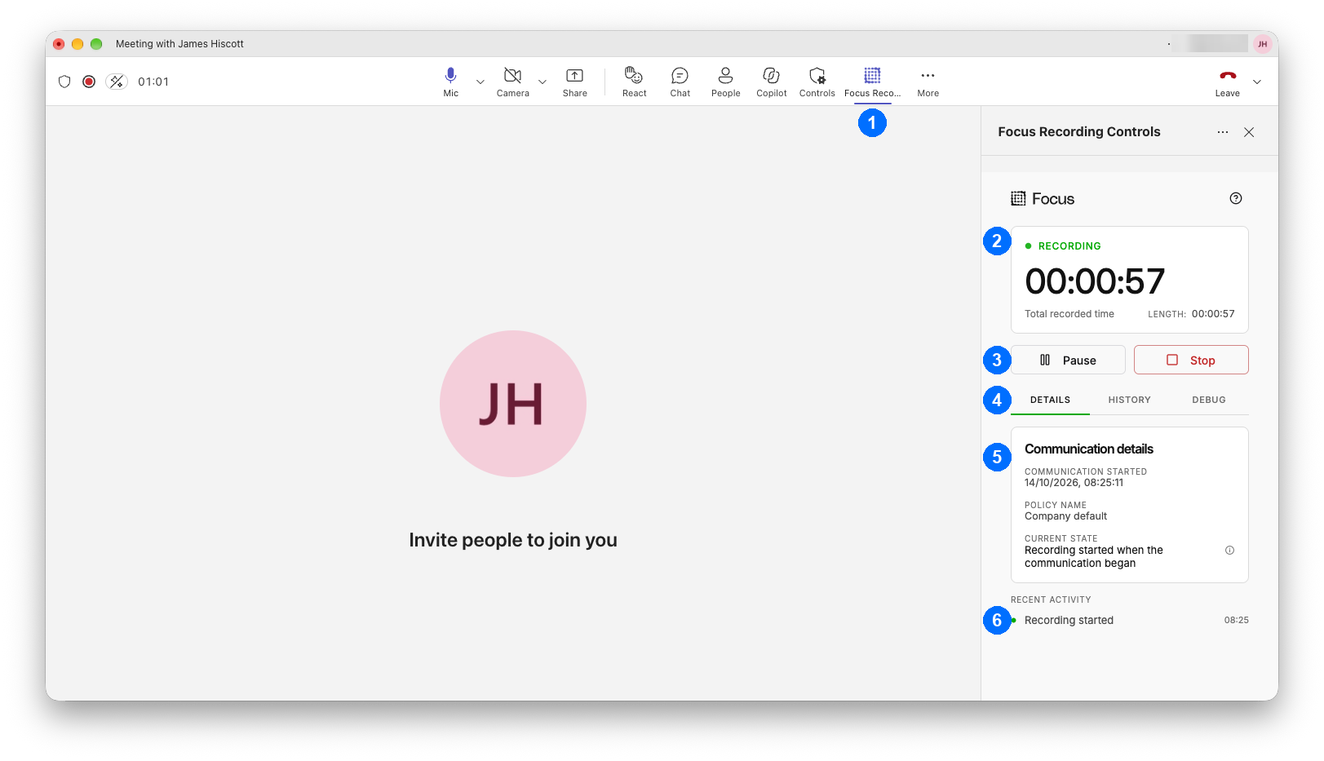Expand the Leave options dropdown arrow
The image size is (1324, 761).
pos(1257,82)
